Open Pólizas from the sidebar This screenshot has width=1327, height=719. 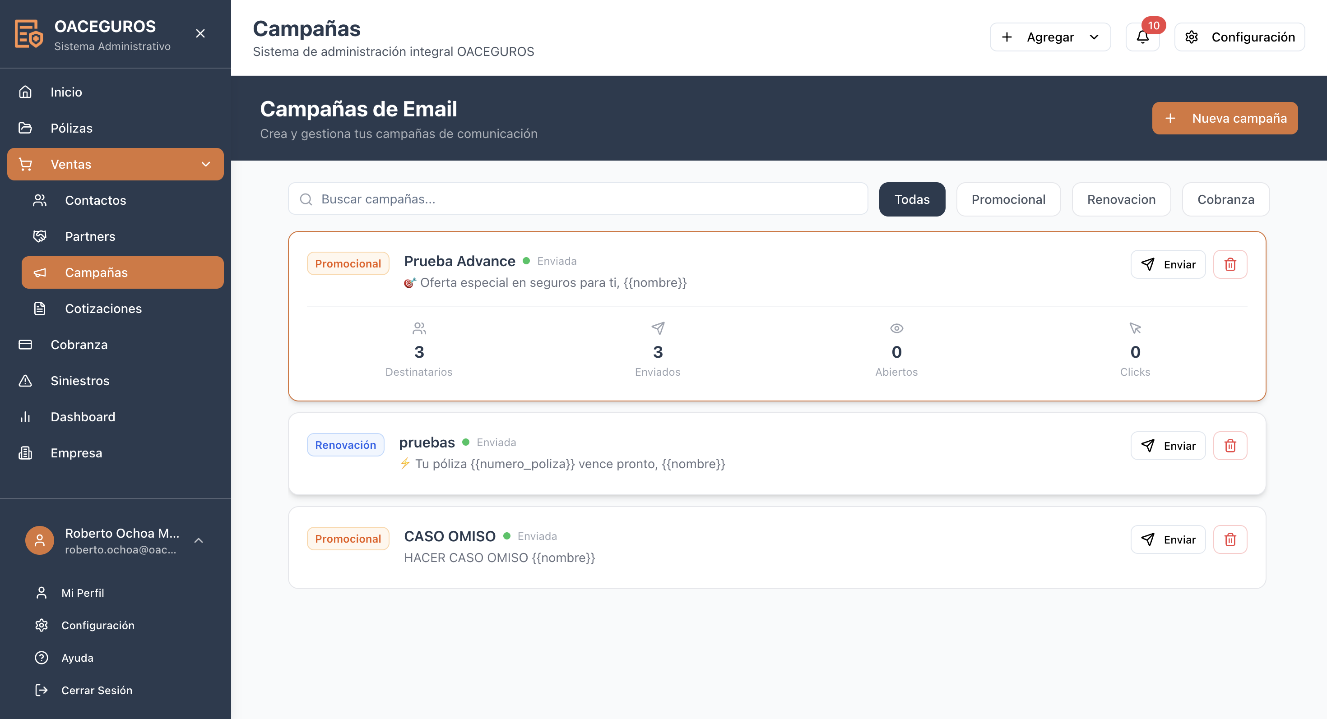click(71, 128)
